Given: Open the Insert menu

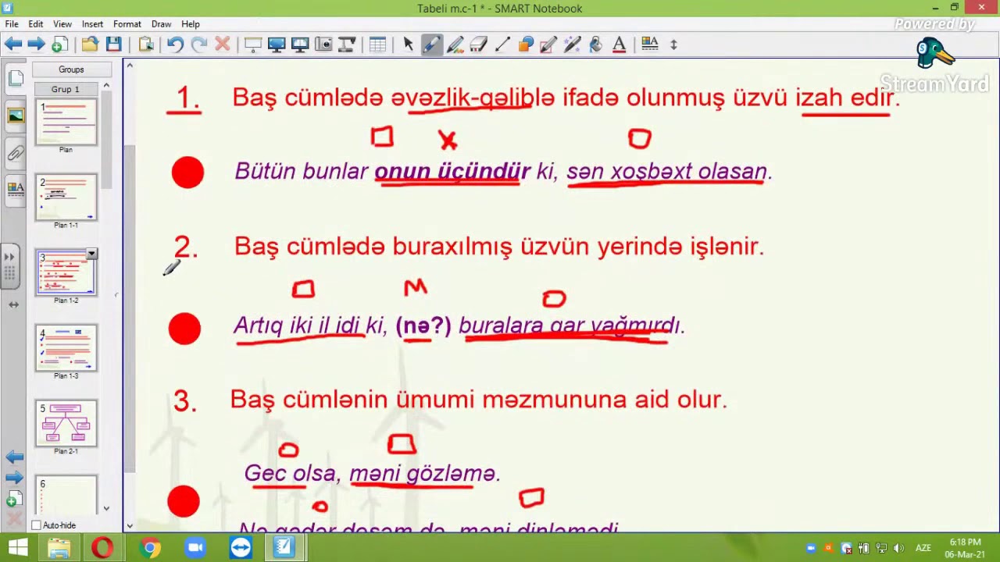Looking at the screenshot, I should [92, 24].
